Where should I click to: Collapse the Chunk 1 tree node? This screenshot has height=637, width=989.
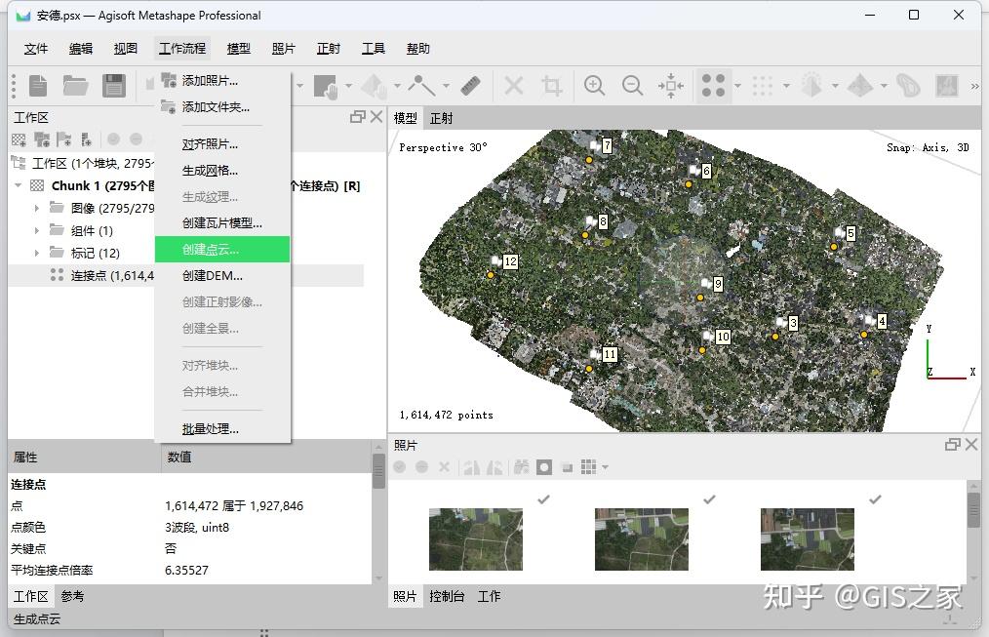click(x=19, y=185)
